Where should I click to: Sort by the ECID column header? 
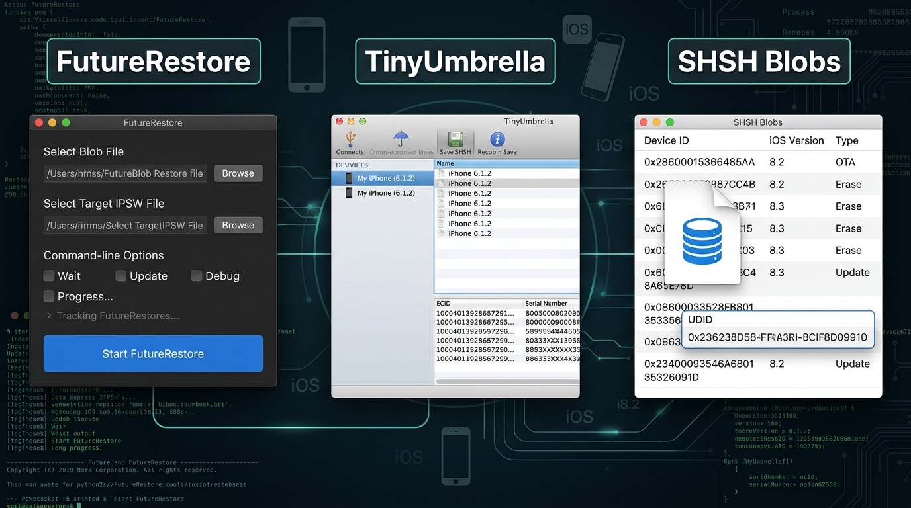pos(479,303)
